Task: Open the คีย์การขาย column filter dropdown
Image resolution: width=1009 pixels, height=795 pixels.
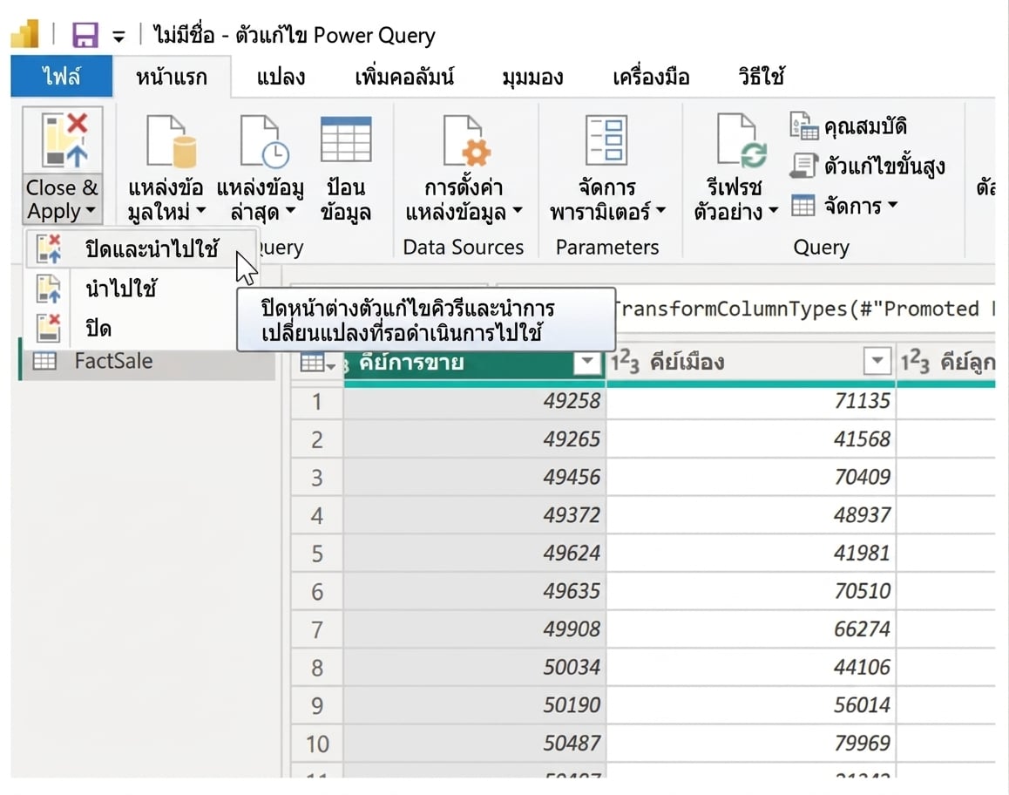Action: pyautogui.click(x=587, y=363)
